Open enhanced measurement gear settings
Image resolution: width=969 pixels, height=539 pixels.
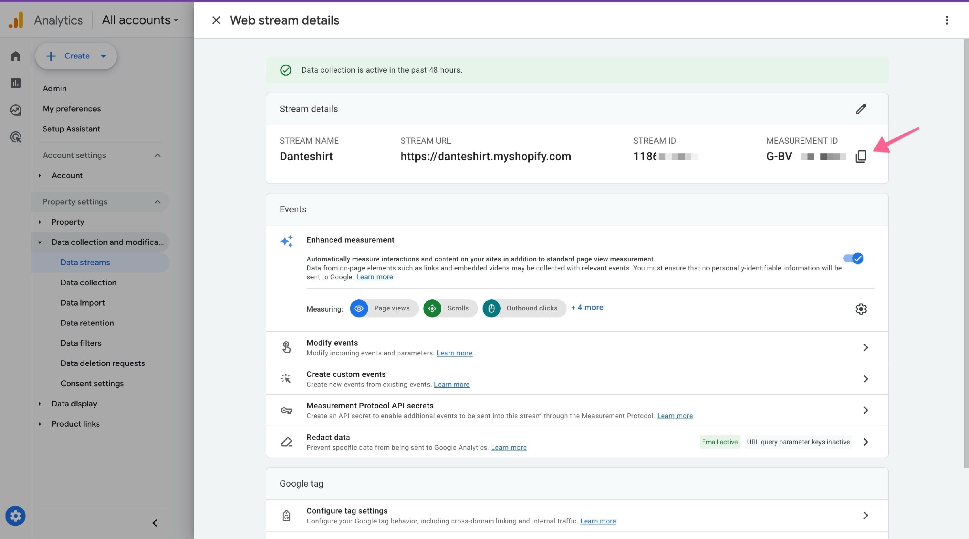861,309
